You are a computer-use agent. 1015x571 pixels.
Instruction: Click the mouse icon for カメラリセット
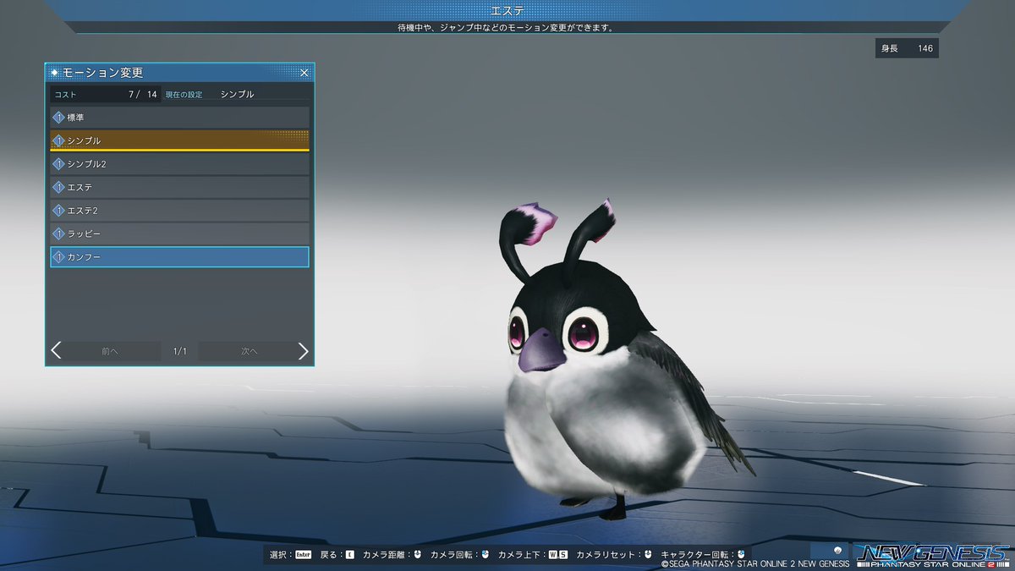coord(647,555)
